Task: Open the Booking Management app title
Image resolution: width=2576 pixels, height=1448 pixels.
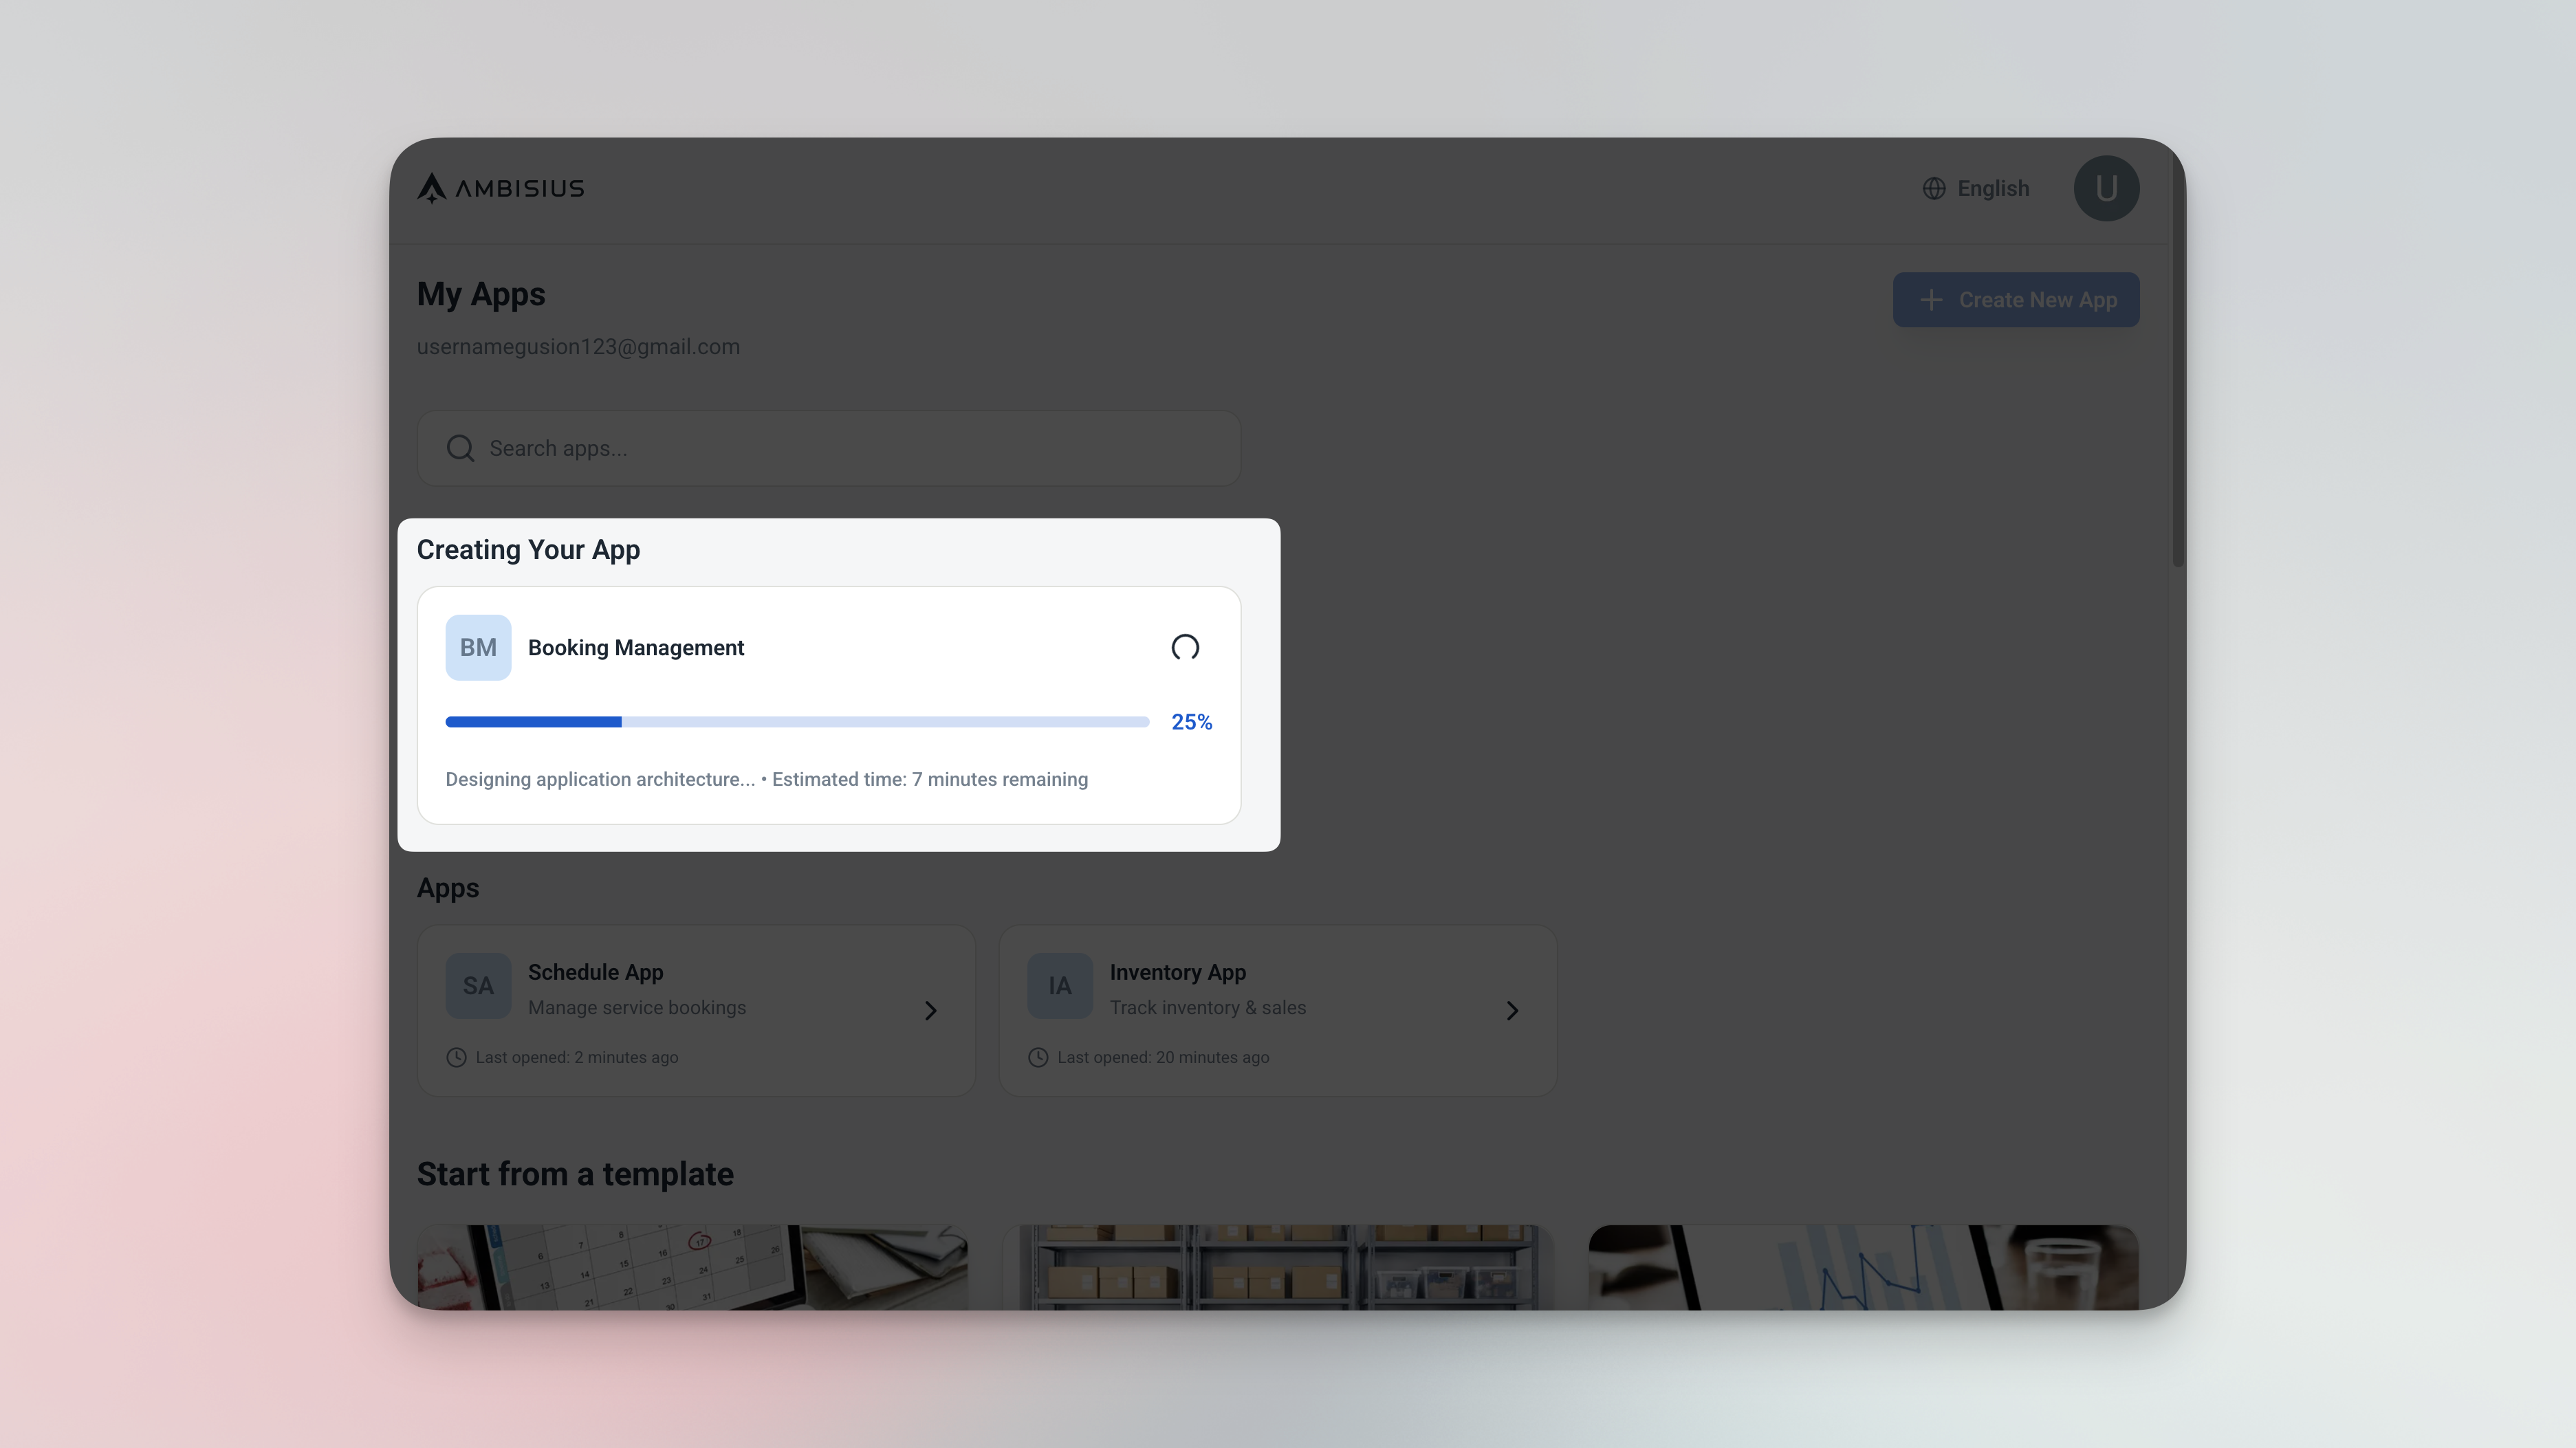Action: pyautogui.click(x=636, y=648)
